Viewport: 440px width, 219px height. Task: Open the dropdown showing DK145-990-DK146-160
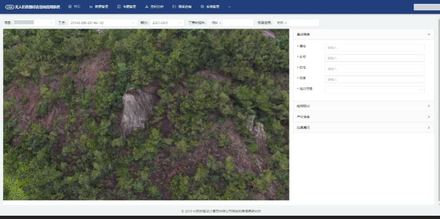(102, 23)
